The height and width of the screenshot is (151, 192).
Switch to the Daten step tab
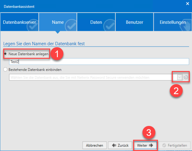click(x=96, y=22)
